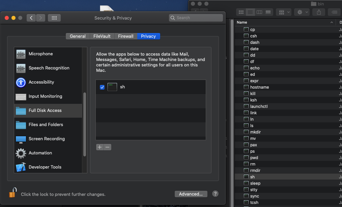Click the System Preferences search field
The height and width of the screenshot is (207, 342).
196,18
